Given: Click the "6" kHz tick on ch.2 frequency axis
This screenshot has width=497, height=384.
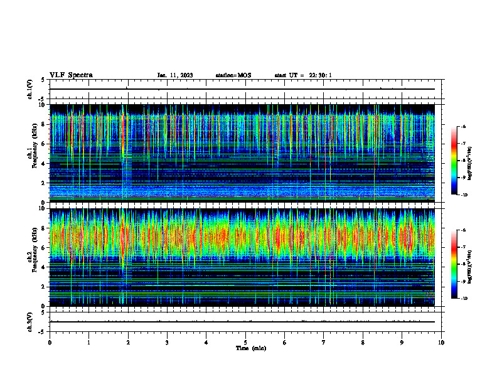Looking at the screenshot, I should [x=44, y=248].
